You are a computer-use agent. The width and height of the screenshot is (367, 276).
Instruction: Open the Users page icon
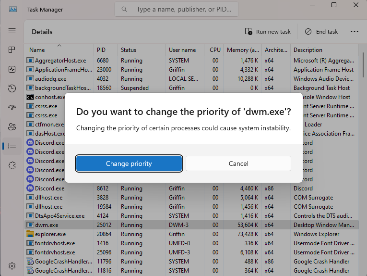click(x=12, y=126)
